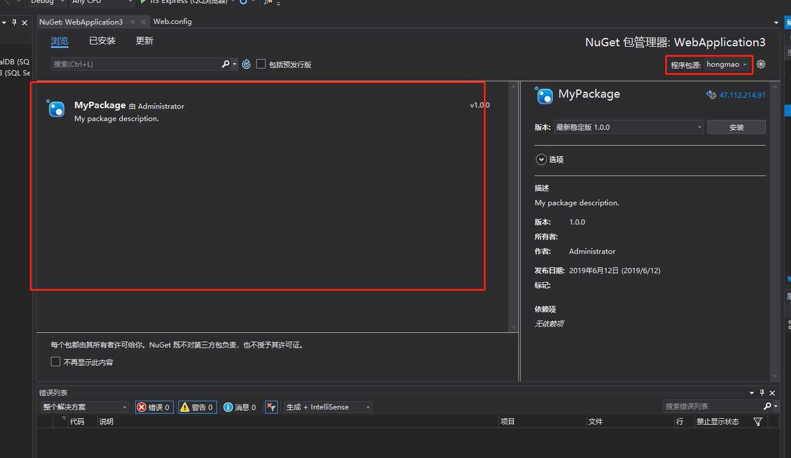This screenshot has width=791, height=458.
Task: Toggle the messages filter in Error List
Action: (240, 407)
